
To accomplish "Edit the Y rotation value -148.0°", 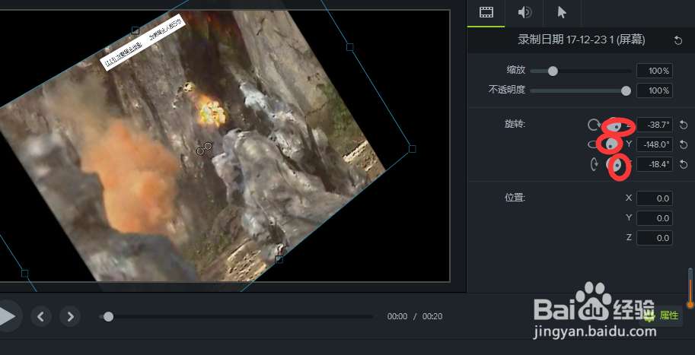I will click(654, 144).
